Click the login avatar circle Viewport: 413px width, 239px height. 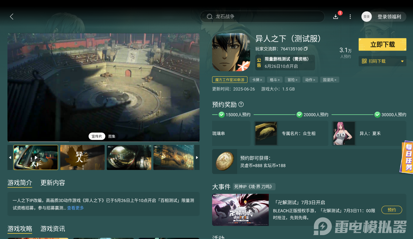click(366, 17)
